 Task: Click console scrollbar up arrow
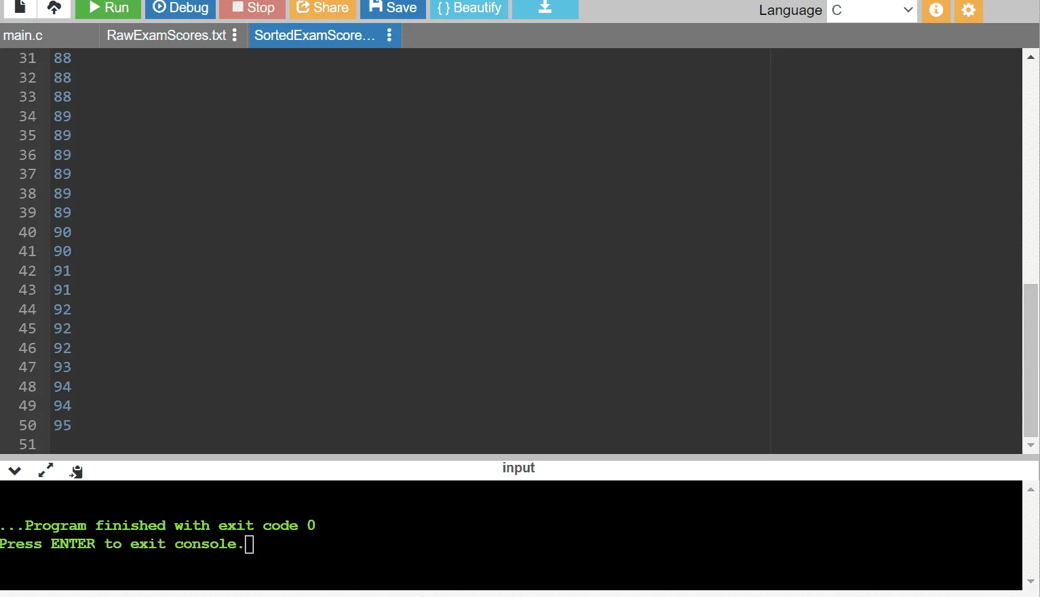coord(1031,489)
